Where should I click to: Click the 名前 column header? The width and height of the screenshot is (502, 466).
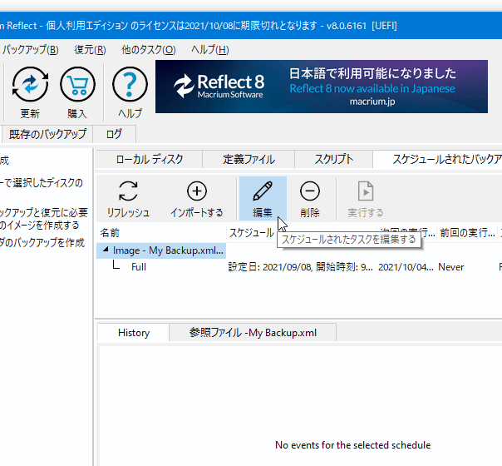click(x=162, y=233)
